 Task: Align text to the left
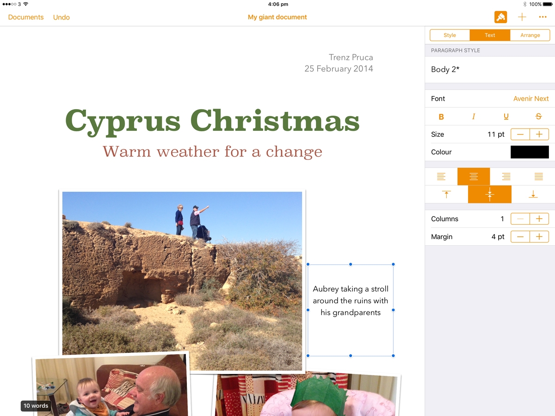(441, 177)
